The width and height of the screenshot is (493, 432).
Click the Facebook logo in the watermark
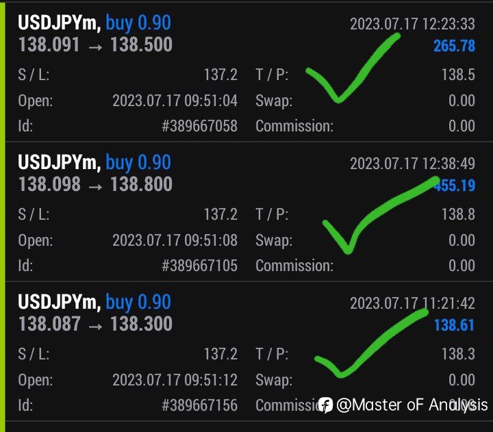[x=325, y=405]
